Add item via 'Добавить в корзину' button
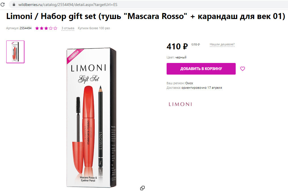The width and height of the screenshot is (288, 194). point(201,69)
